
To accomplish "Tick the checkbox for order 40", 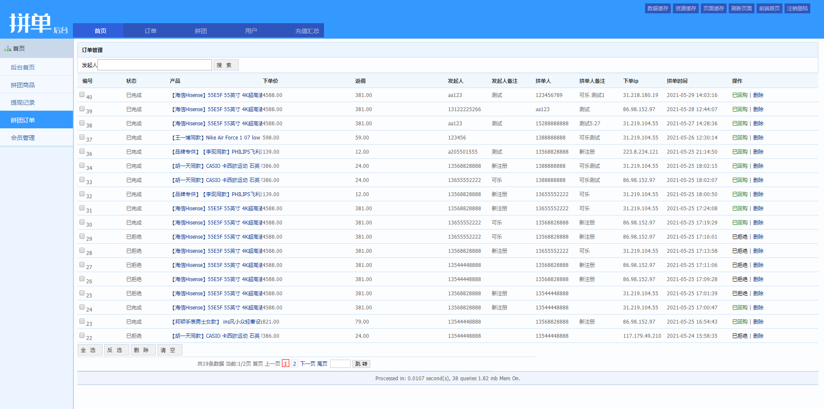I will click(x=82, y=95).
